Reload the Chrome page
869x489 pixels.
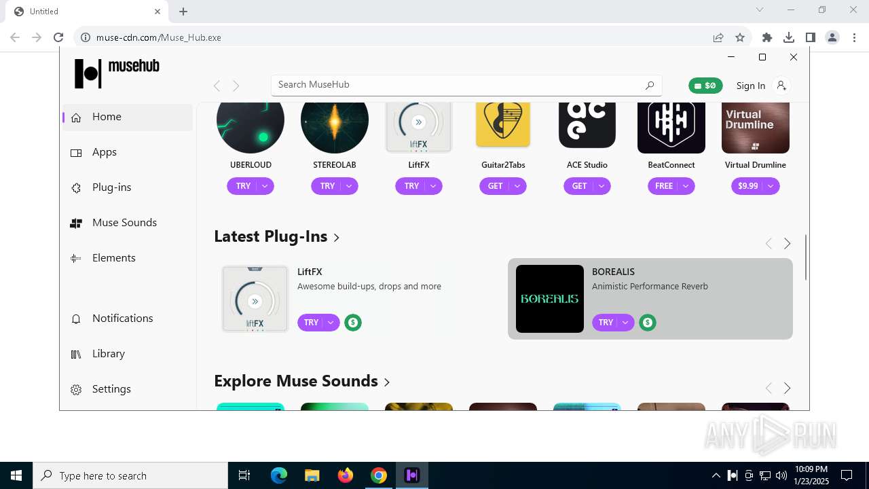(58, 37)
